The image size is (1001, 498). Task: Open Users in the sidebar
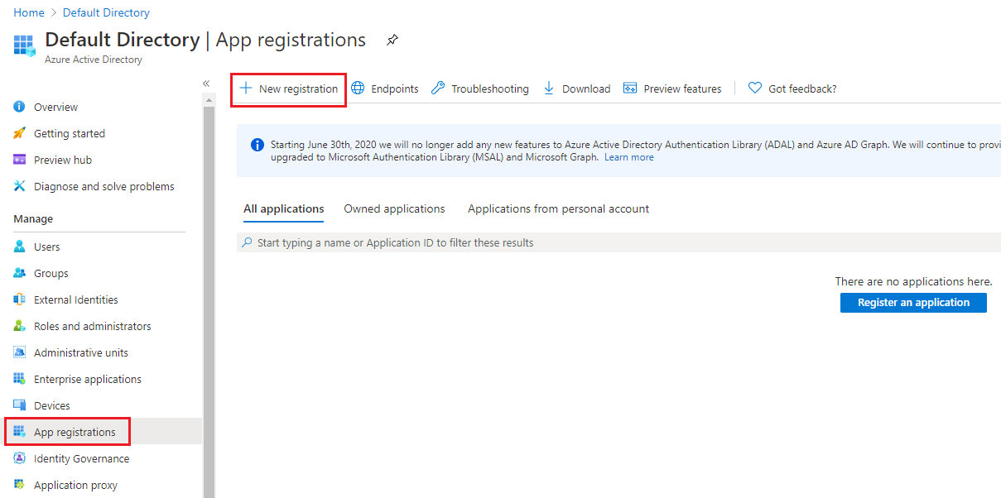pos(48,246)
